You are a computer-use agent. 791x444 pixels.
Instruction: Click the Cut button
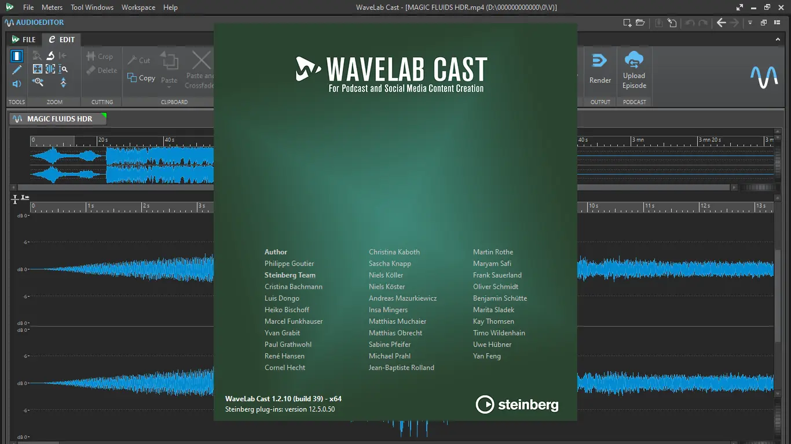[139, 60]
